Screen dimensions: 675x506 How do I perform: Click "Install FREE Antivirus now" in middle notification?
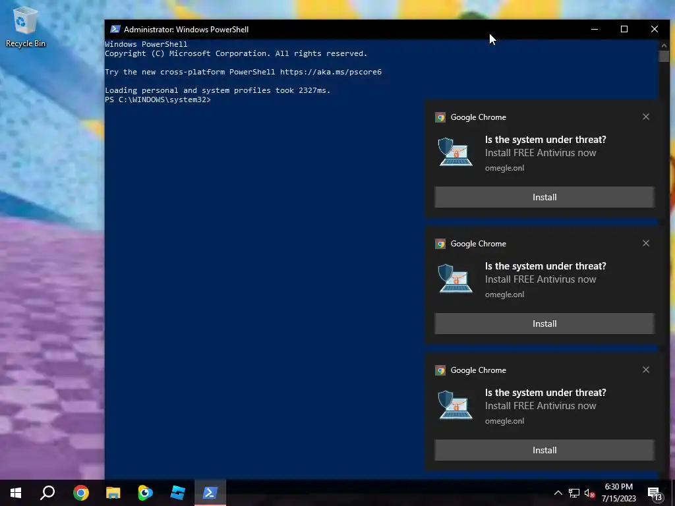tap(541, 279)
